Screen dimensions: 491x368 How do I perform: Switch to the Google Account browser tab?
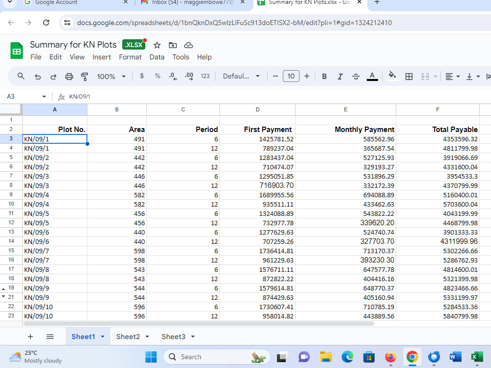click(x=76, y=3)
